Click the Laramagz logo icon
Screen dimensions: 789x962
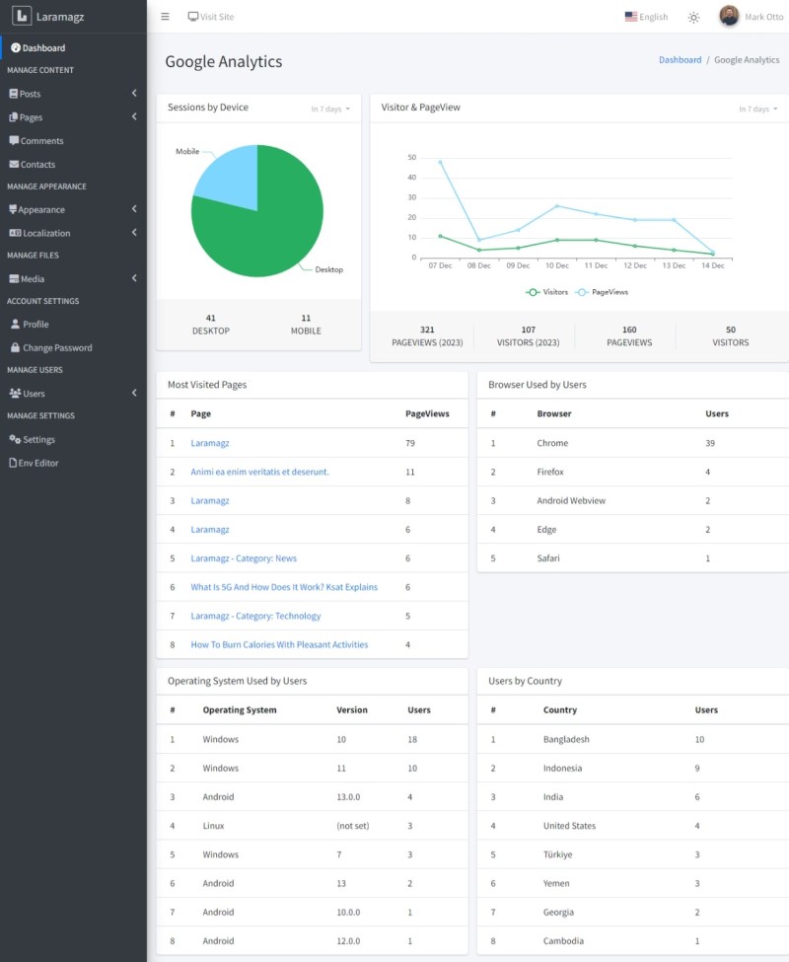pyautogui.click(x=22, y=16)
